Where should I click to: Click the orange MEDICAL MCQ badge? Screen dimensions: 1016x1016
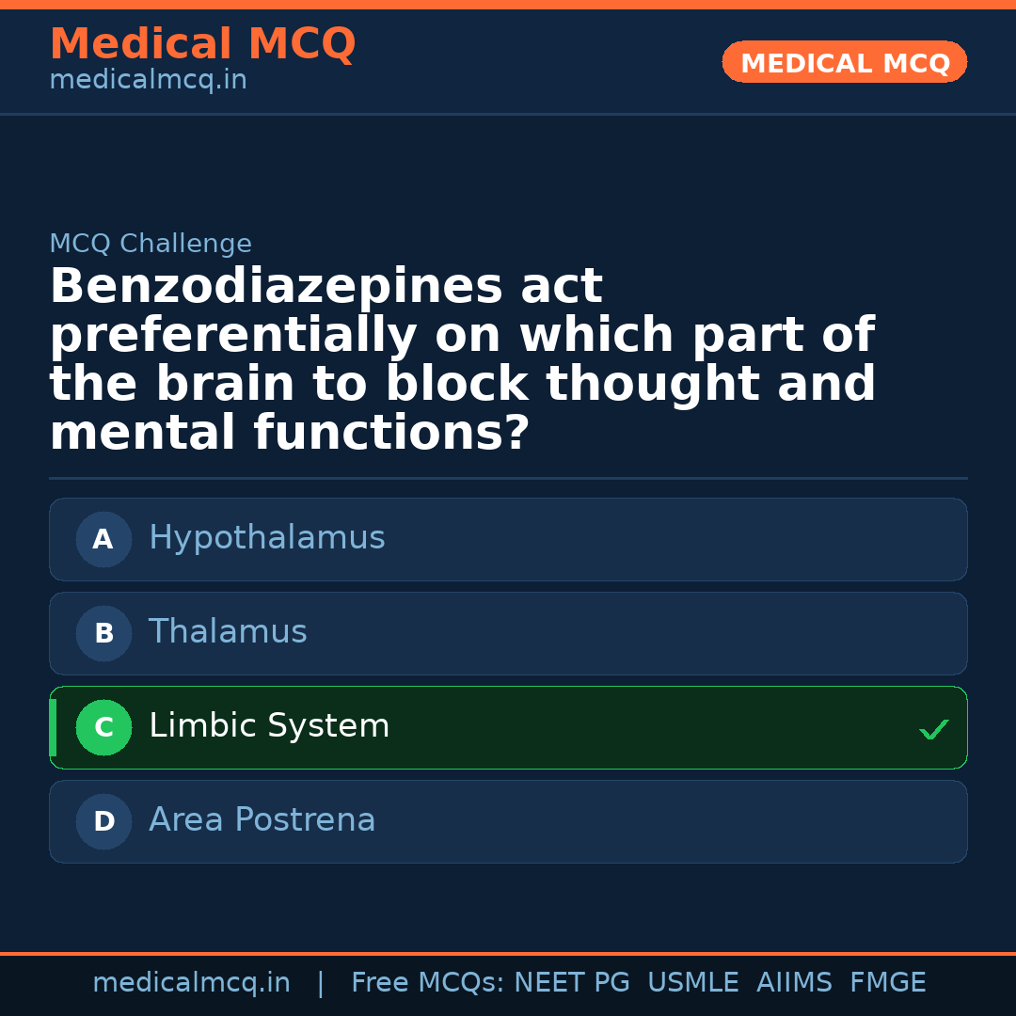pos(845,63)
